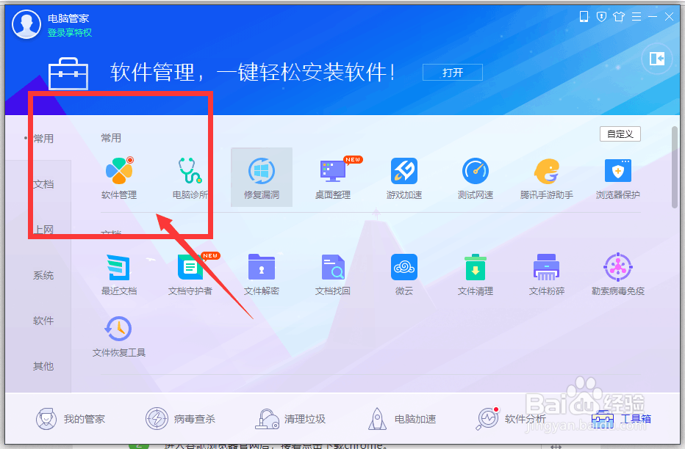
Task: Open the 文档找回 tool
Action: [333, 274]
